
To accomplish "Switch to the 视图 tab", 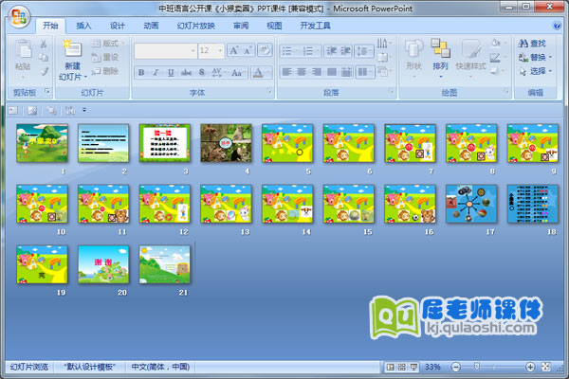I will point(274,26).
